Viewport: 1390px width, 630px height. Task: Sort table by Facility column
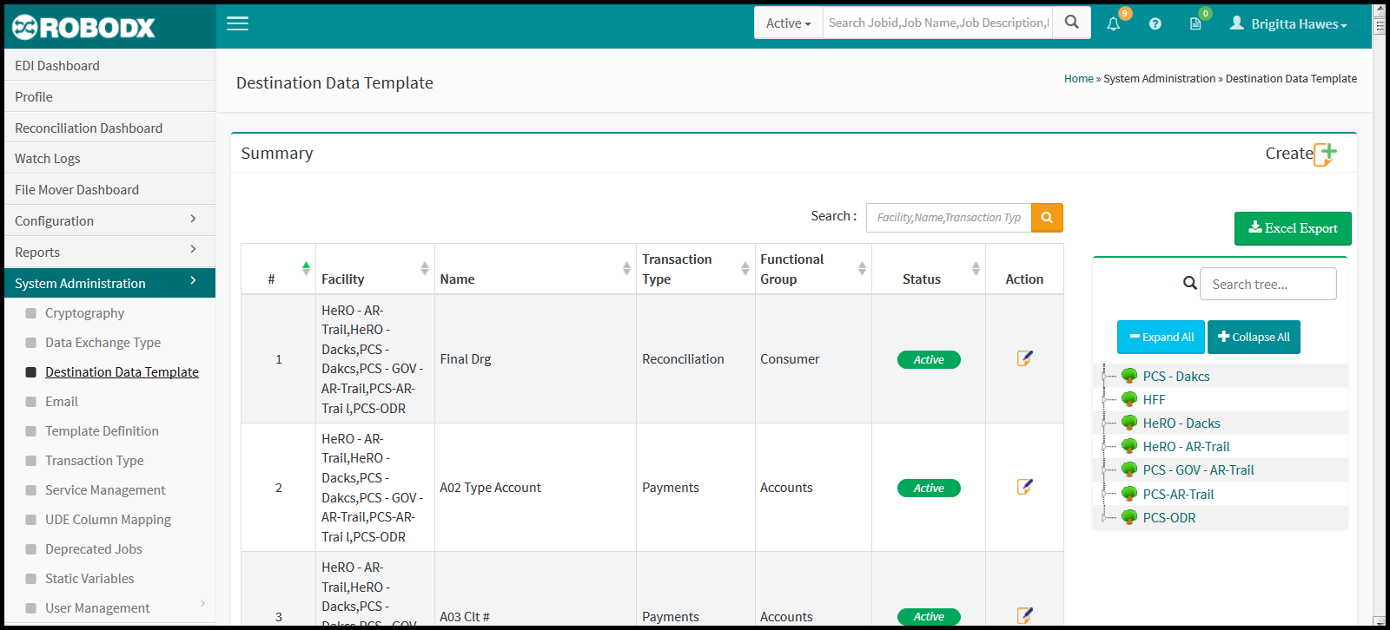(425, 268)
